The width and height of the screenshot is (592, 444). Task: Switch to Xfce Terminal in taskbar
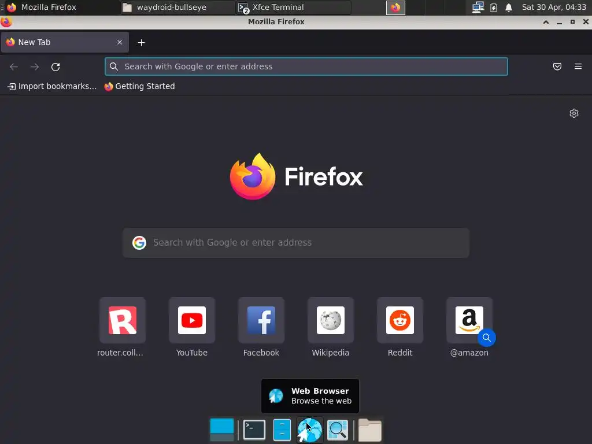point(293,7)
